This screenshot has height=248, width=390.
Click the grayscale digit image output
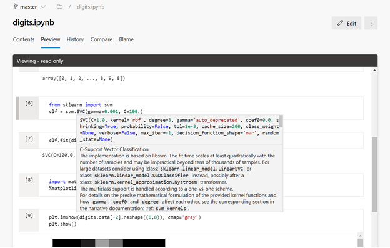109,243
